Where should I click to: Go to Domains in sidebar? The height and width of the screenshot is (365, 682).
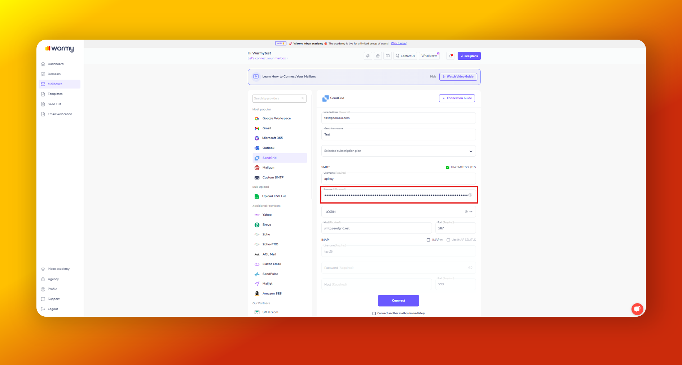coord(60,74)
